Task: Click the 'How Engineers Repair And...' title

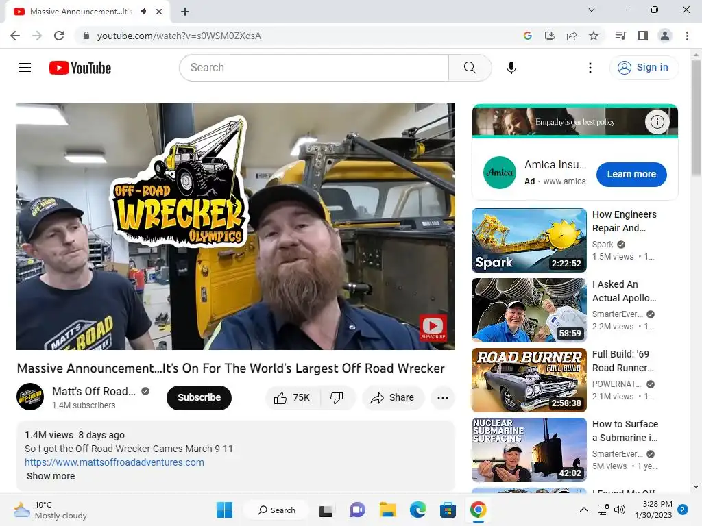Action: (624, 221)
